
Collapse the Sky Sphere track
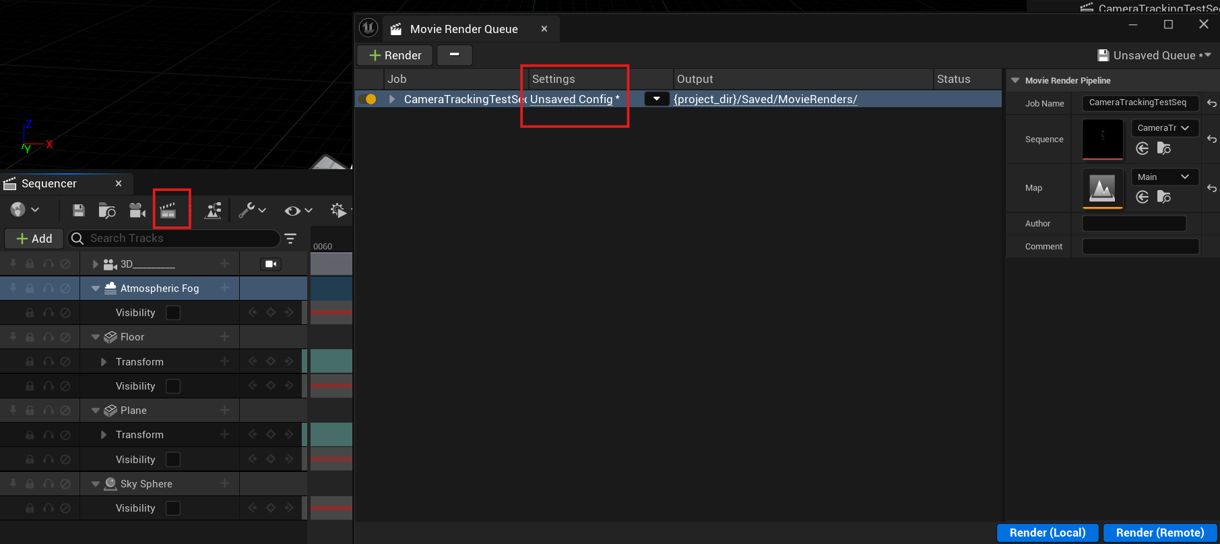96,484
